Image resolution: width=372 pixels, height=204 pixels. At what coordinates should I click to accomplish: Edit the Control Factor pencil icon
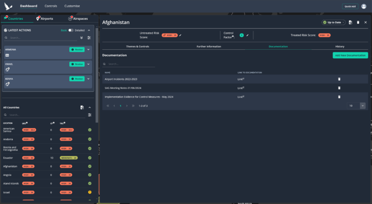[x=248, y=35]
